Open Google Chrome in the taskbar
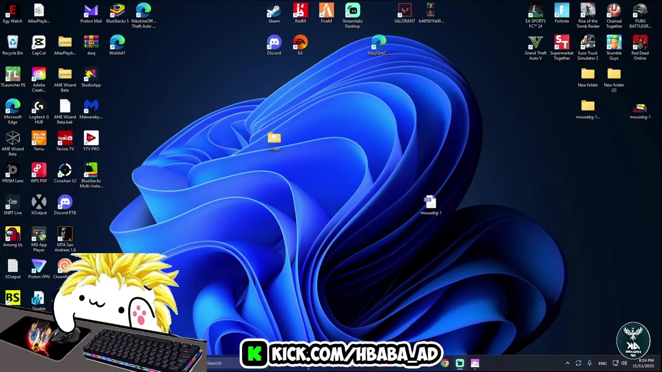Screen dimensions: 662x372 point(445,363)
